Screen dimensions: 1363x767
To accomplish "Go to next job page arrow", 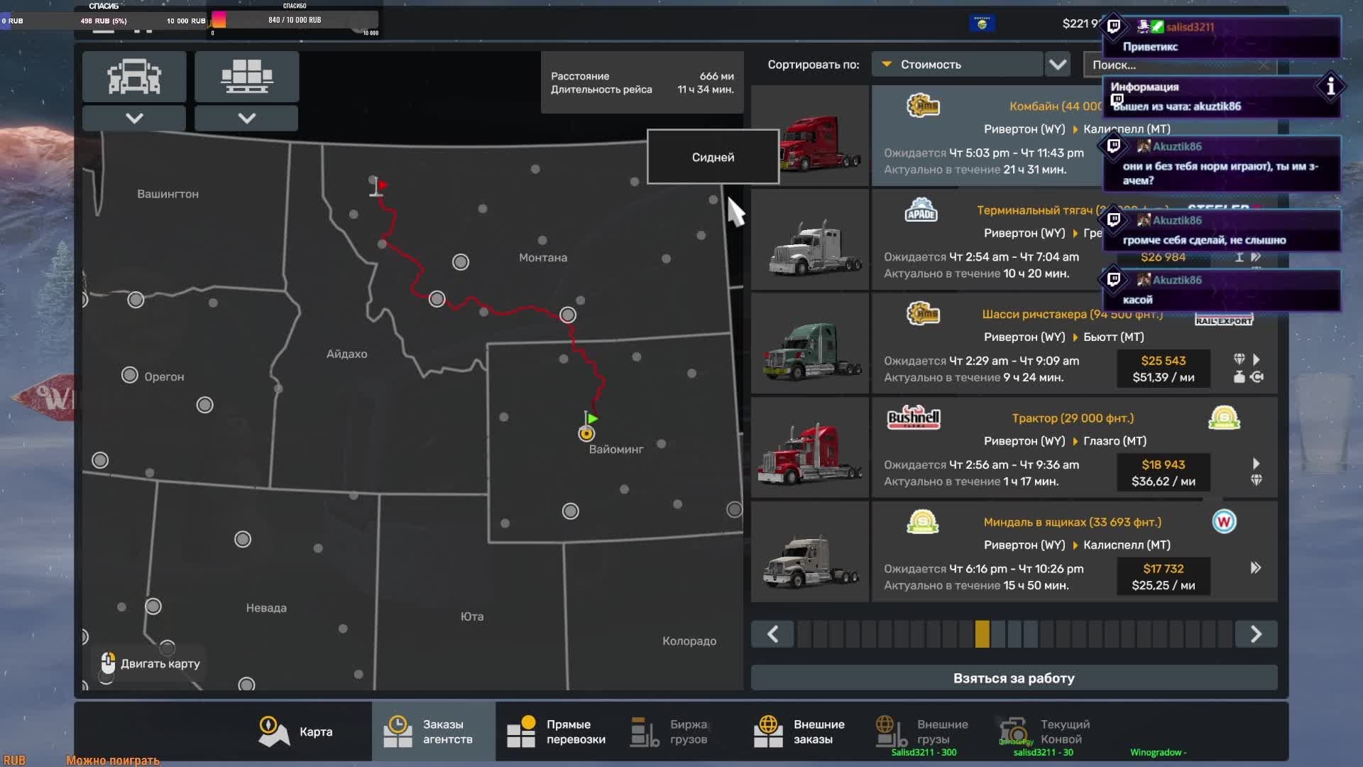I will coord(1256,633).
